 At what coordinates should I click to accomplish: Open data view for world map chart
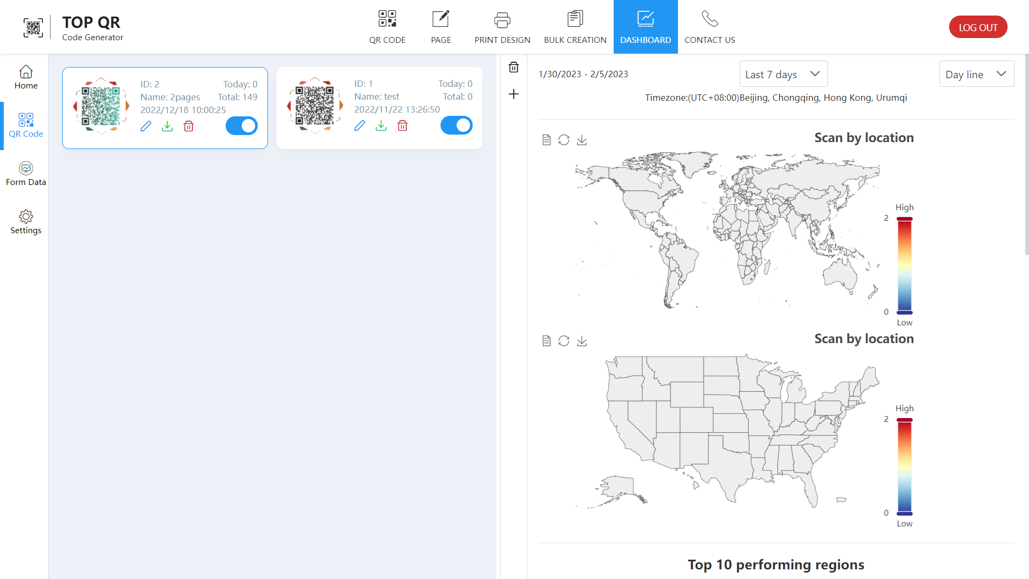tap(546, 140)
